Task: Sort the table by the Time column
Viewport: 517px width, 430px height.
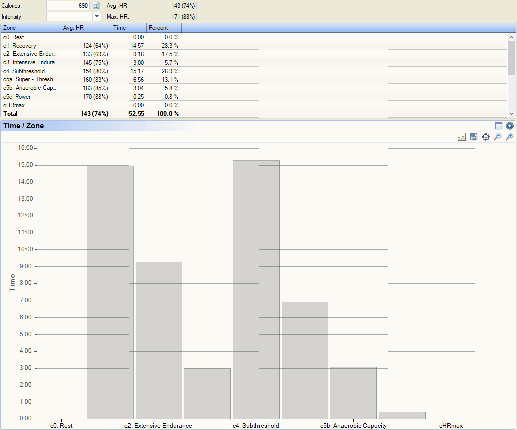Action: tap(128, 28)
